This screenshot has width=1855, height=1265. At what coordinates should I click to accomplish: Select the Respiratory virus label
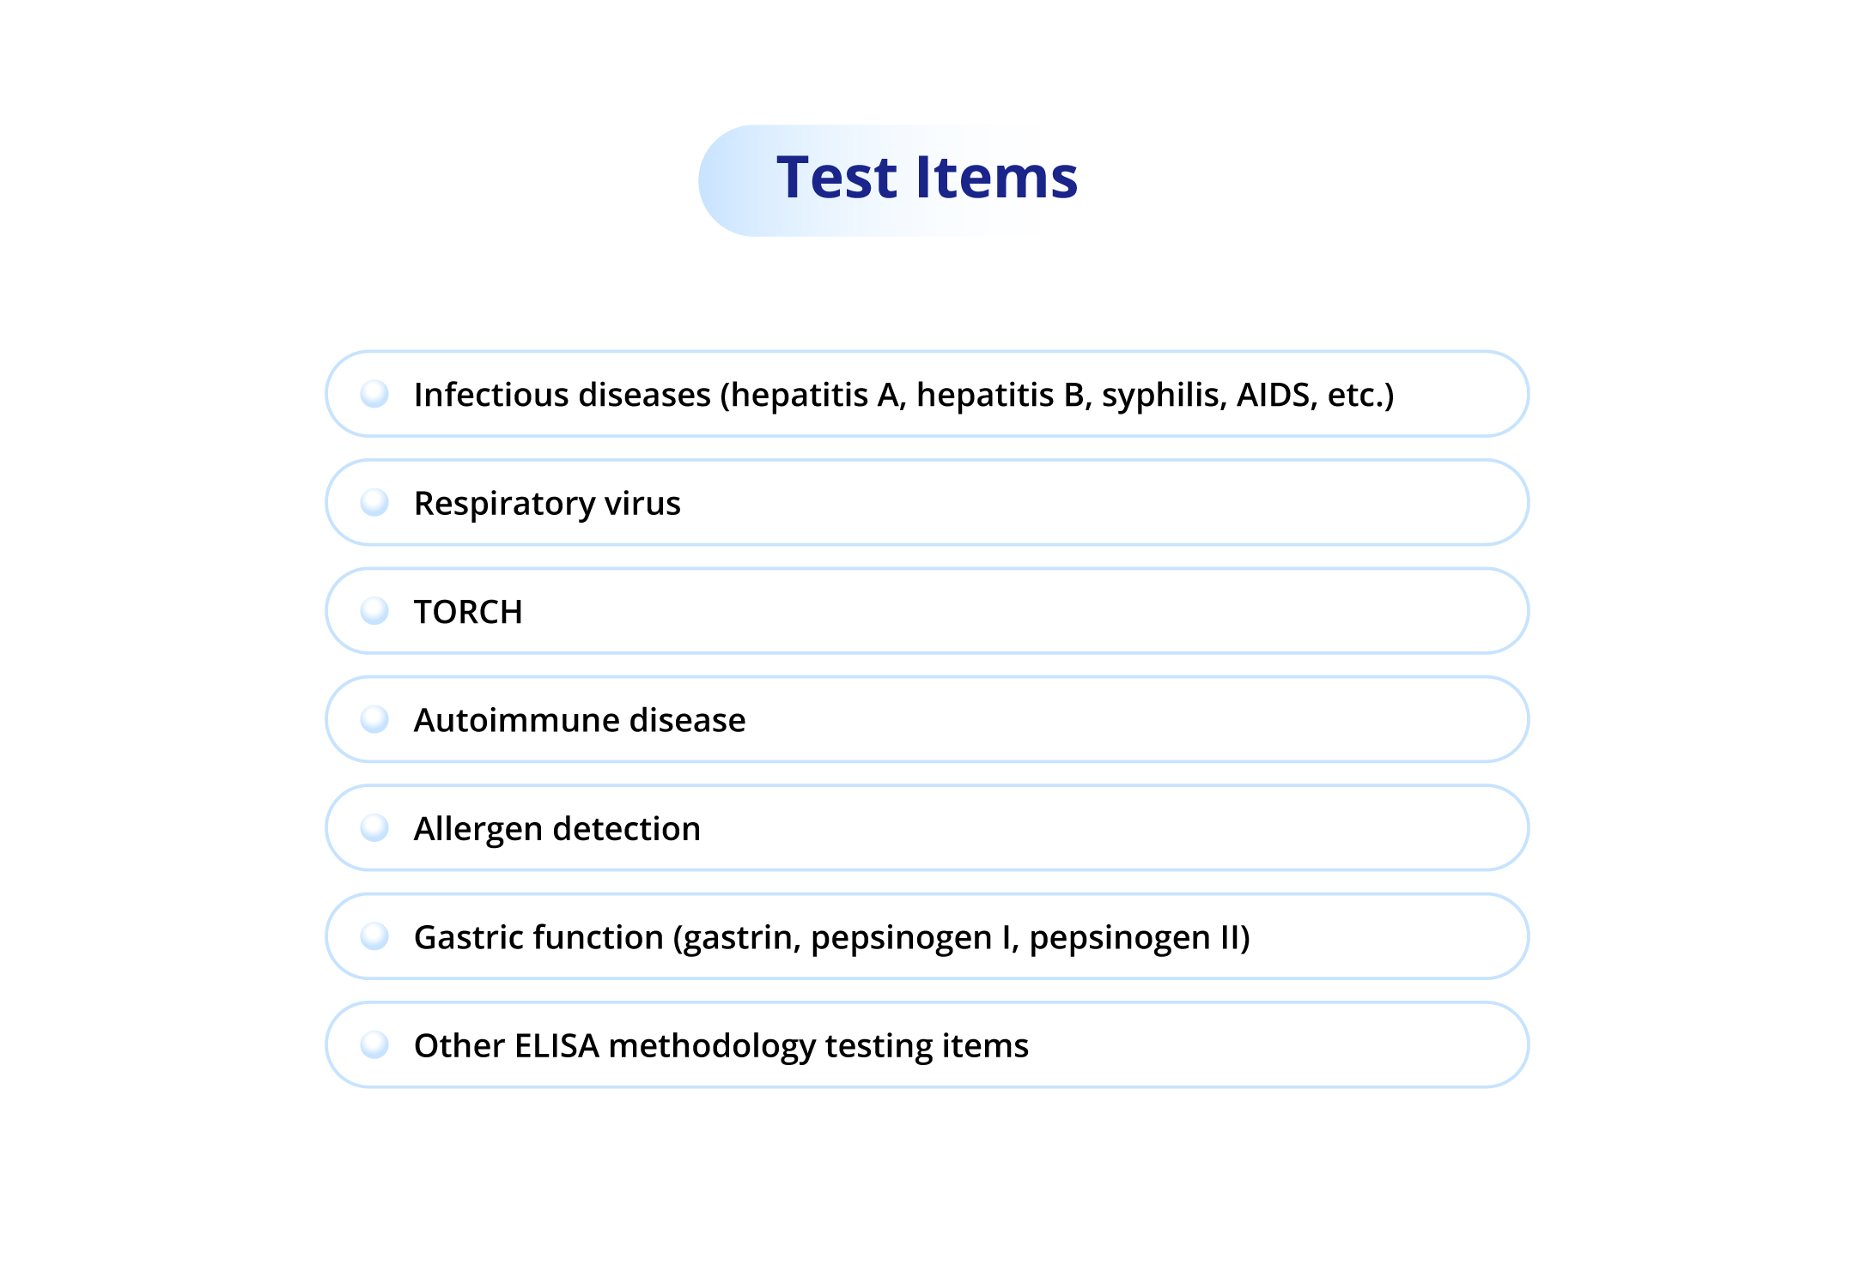(547, 503)
